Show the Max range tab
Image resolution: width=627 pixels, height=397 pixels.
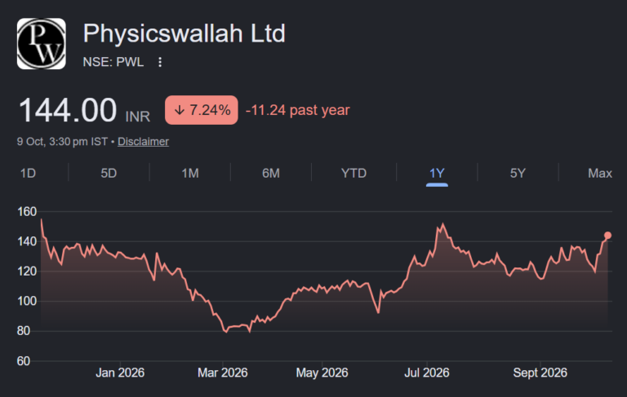[x=600, y=174]
